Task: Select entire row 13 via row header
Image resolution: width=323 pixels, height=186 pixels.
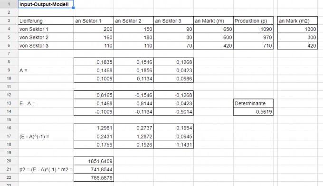Action: pos(9,103)
